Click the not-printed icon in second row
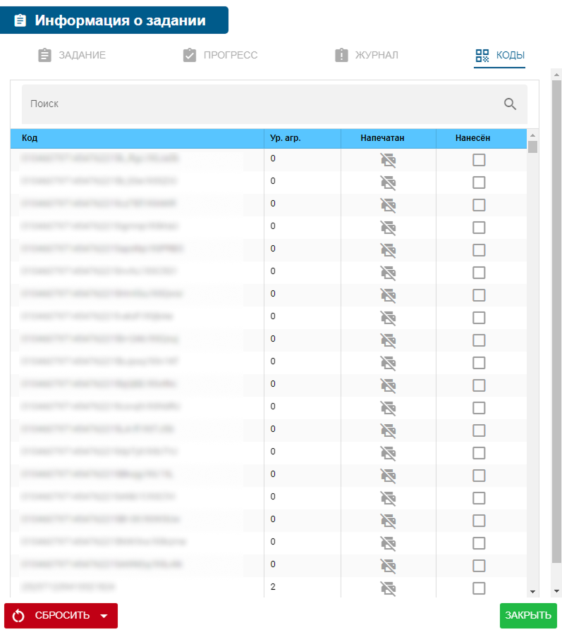The height and width of the screenshot is (632, 562). coord(388,183)
